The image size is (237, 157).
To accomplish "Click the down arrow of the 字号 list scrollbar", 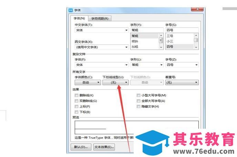I will (196, 47).
